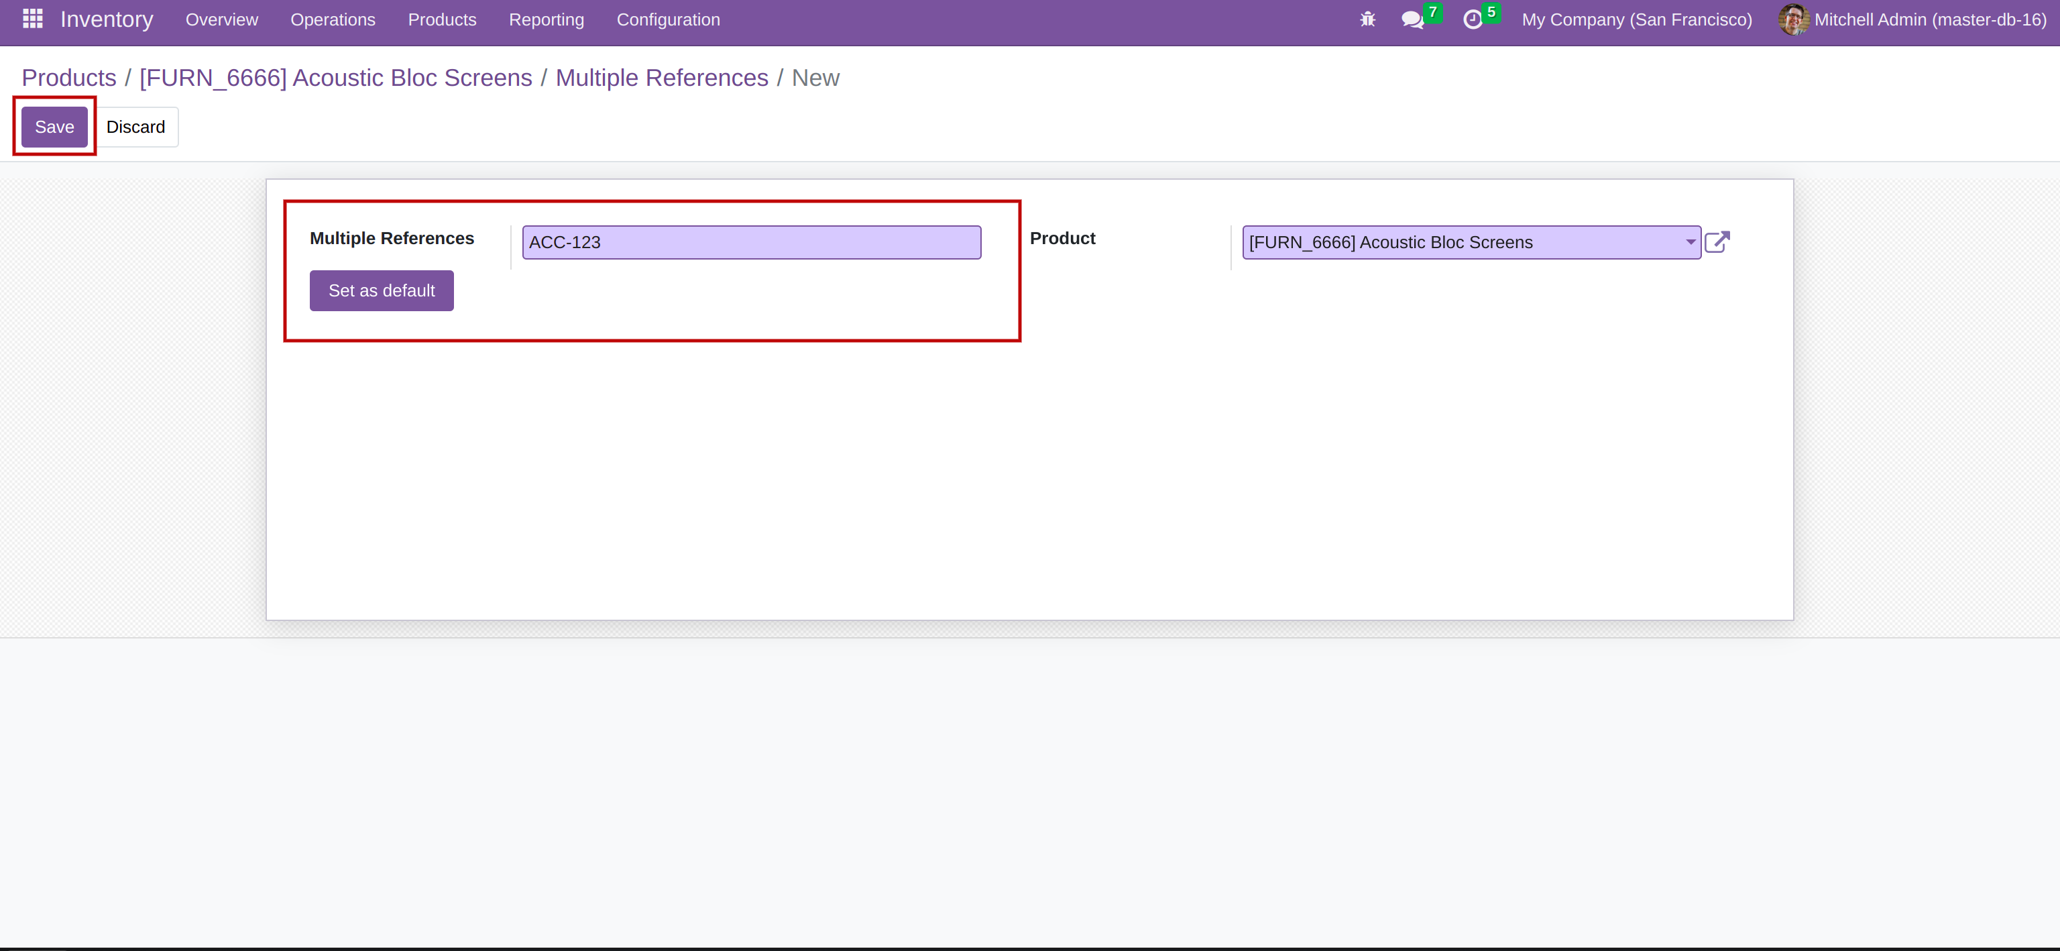This screenshot has width=2060, height=951.
Task: Open the Configuration menu
Action: pos(668,20)
